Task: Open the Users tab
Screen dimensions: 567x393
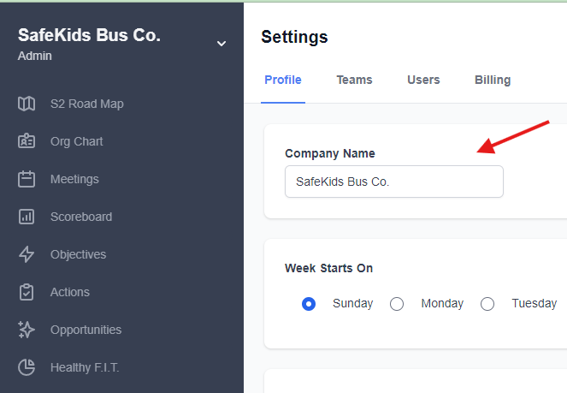Action: [x=423, y=80]
